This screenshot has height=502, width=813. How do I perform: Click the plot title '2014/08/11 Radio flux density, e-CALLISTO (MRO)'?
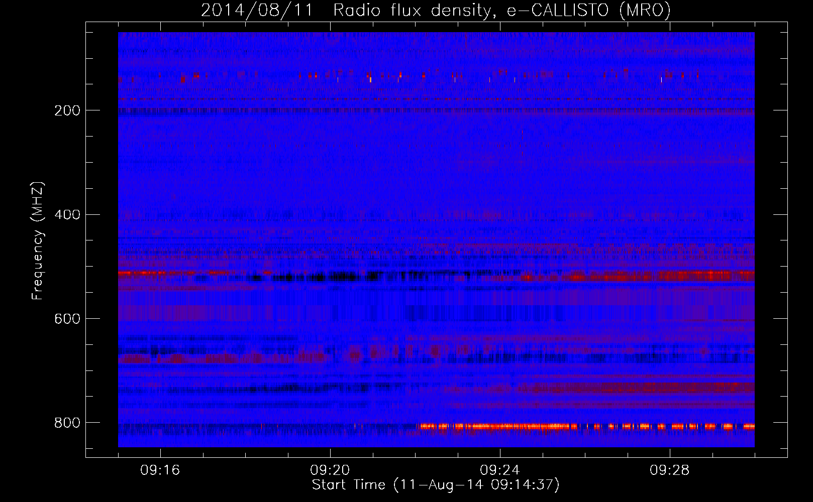click(436, 10)
